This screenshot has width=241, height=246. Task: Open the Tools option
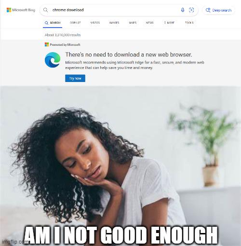pyautogui.click(x=189, y=23)
